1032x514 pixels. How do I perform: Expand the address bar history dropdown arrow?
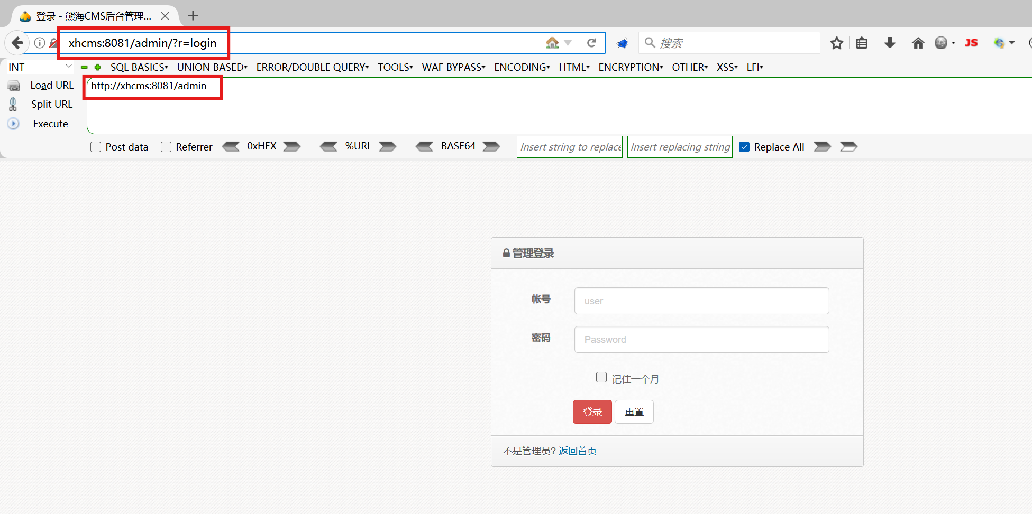coord(568,43)
